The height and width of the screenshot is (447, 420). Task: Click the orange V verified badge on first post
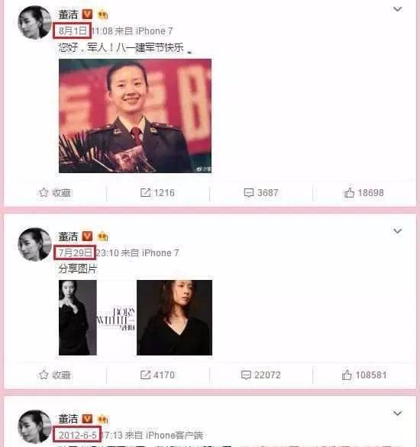coord(87,14)
